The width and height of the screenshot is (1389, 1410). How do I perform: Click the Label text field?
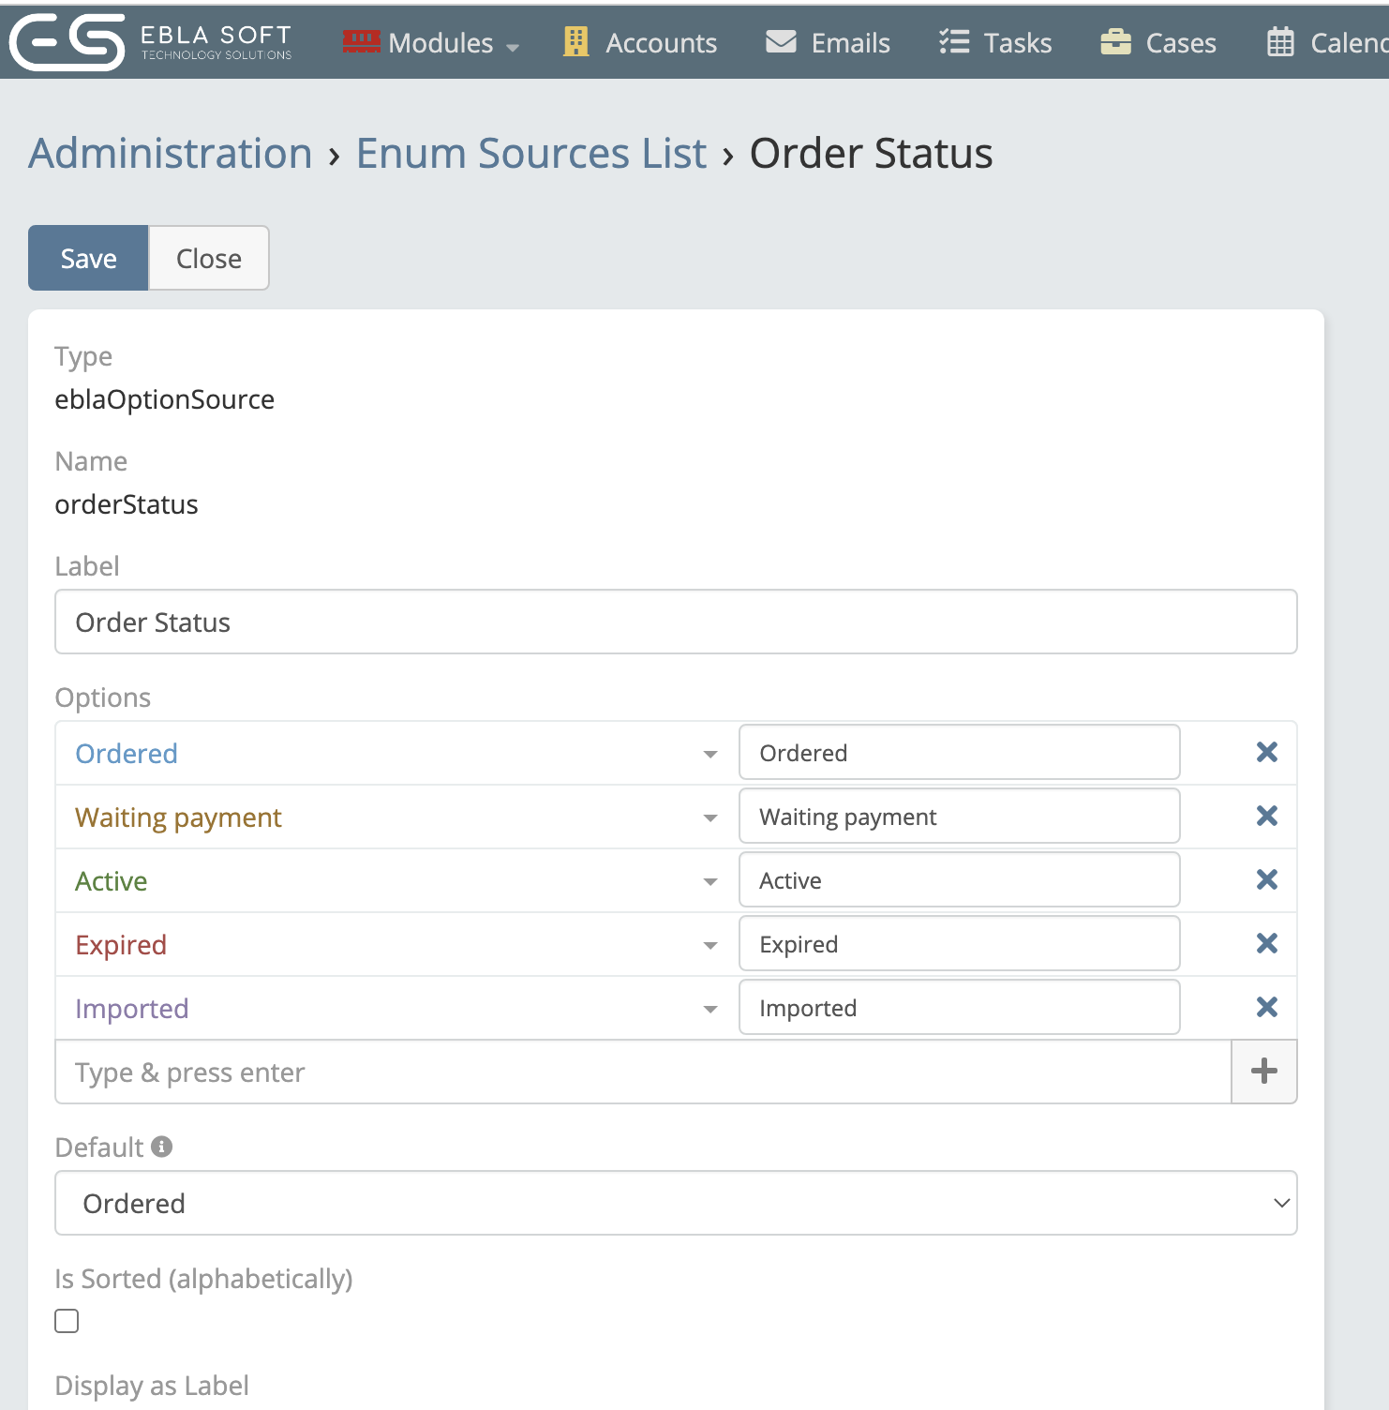675,622
